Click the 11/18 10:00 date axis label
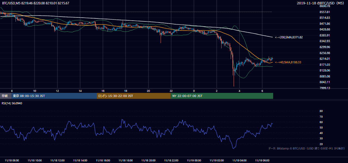The height and width of the screenshot is (163, 348). tap(35, 160)
